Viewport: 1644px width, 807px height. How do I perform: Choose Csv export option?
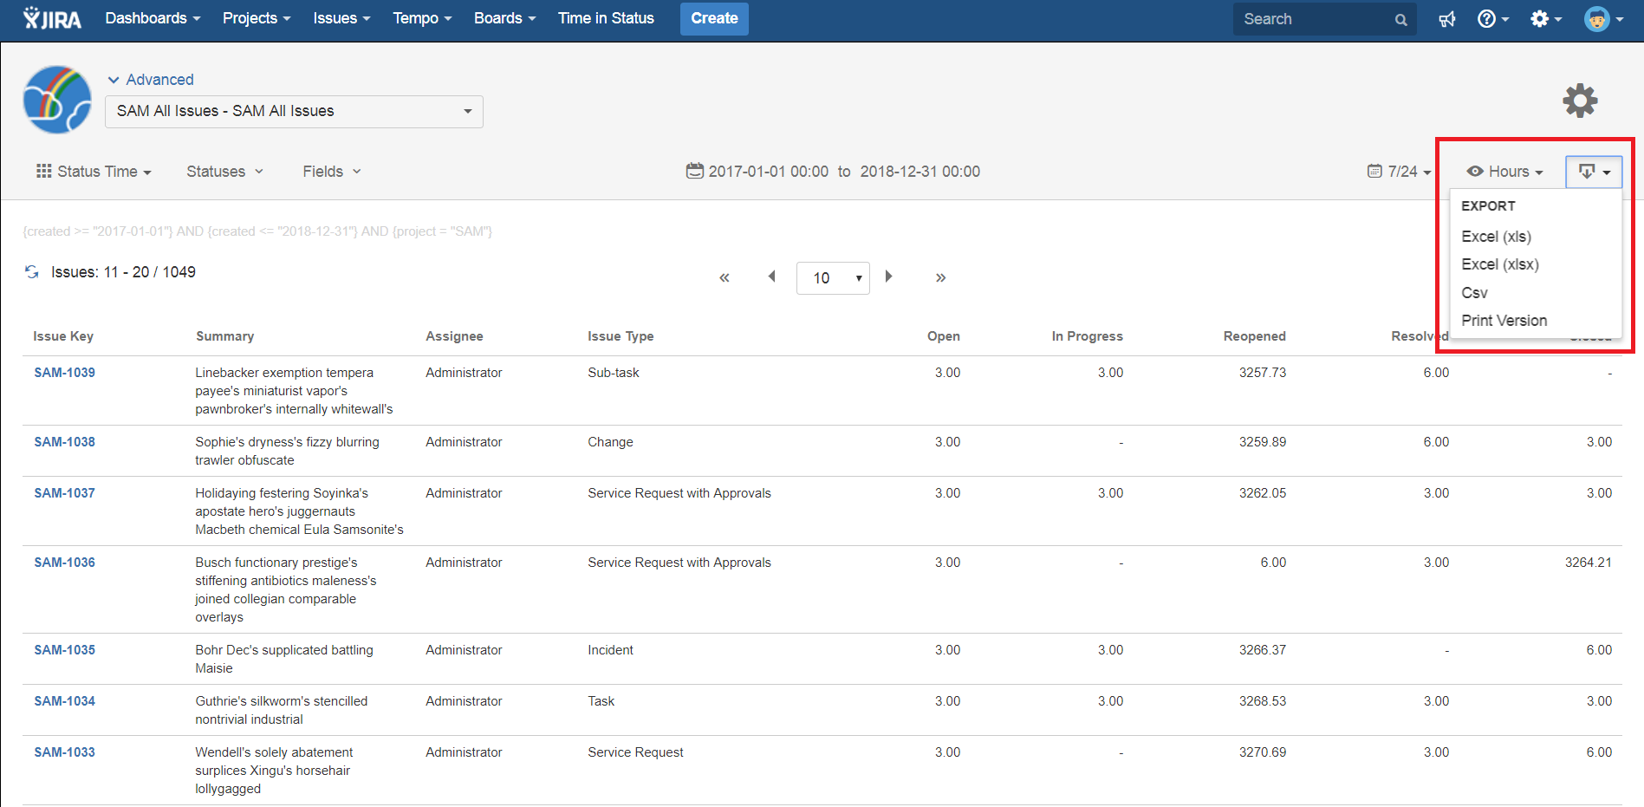[1474, 293]
